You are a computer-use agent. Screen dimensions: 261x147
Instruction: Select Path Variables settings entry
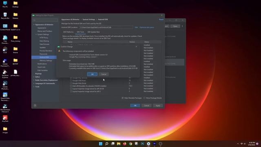pos(42,70)
